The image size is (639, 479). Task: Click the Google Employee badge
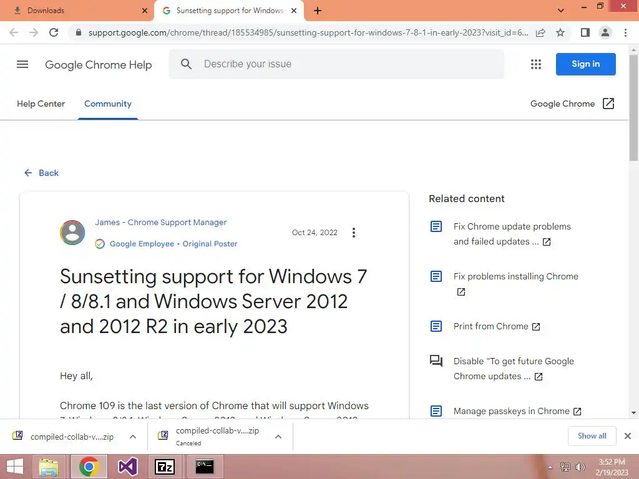tap(142, 244)
